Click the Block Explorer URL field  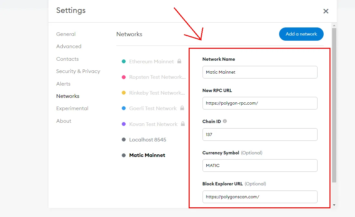point(260,197)
